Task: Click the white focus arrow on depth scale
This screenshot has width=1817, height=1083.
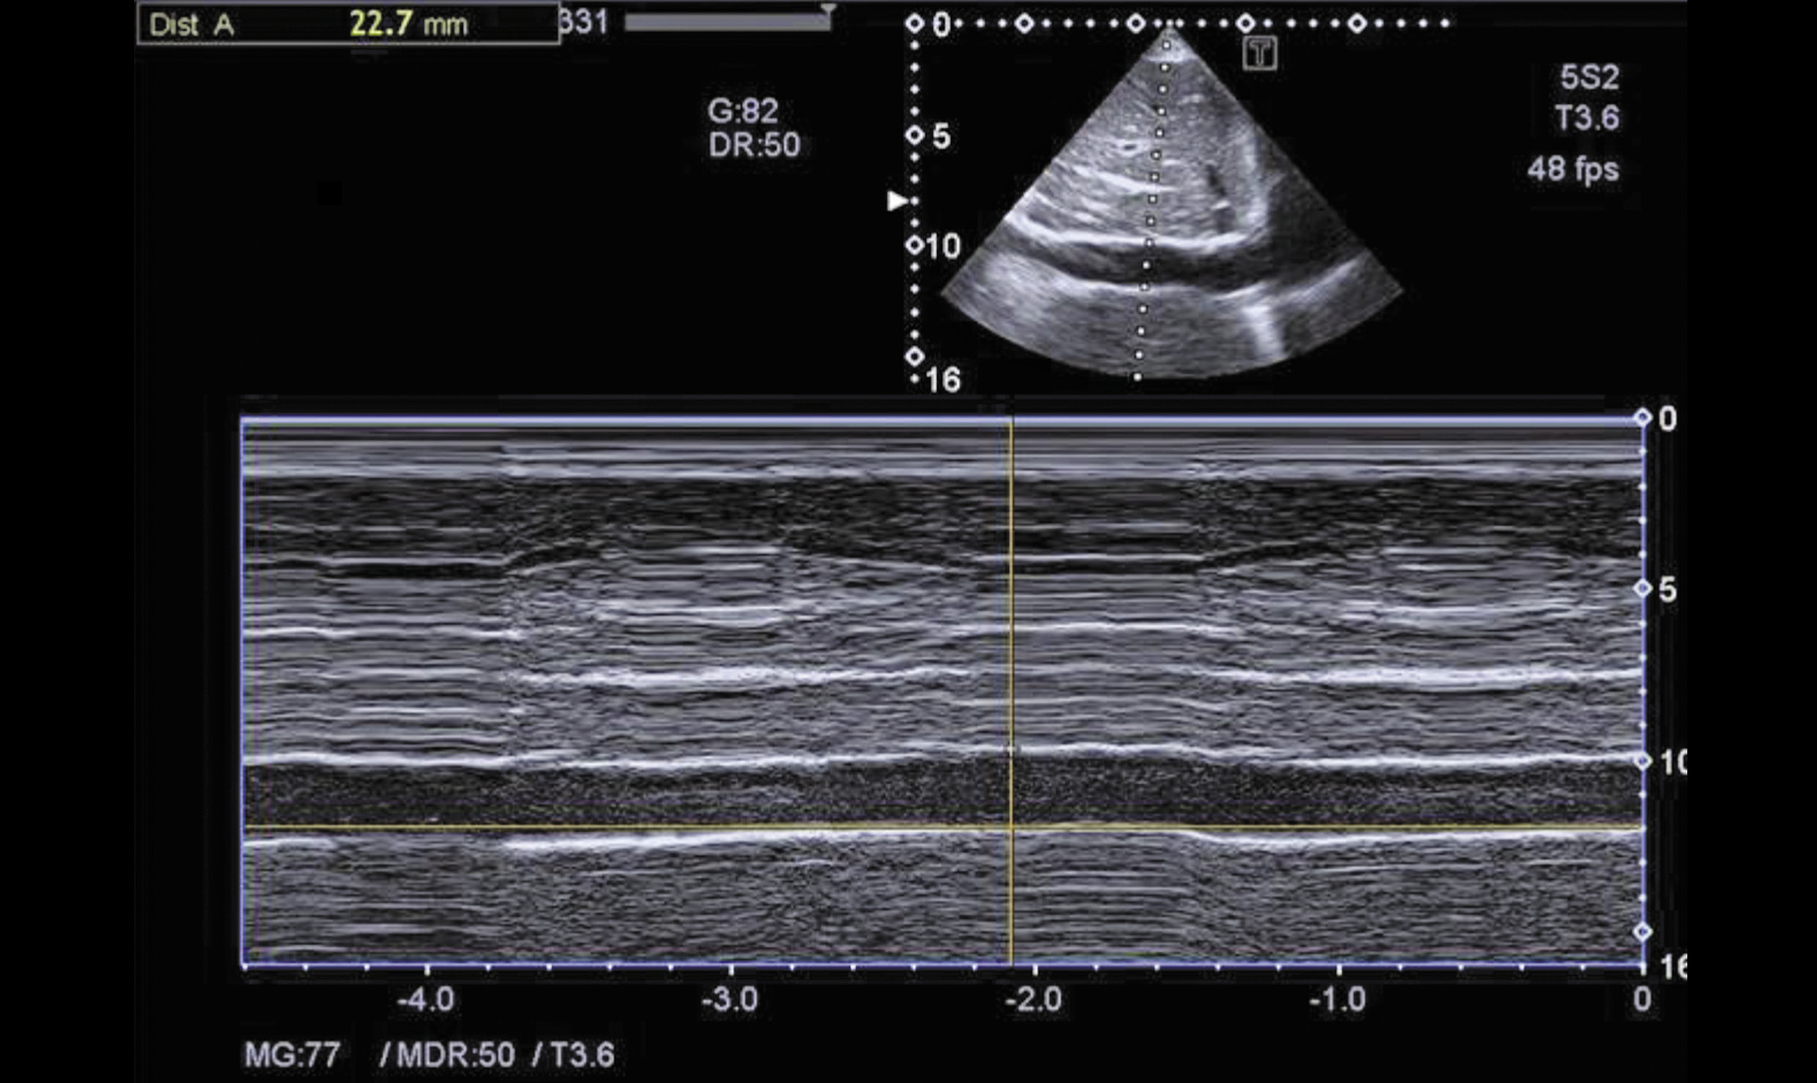Action: coord(897,201)
